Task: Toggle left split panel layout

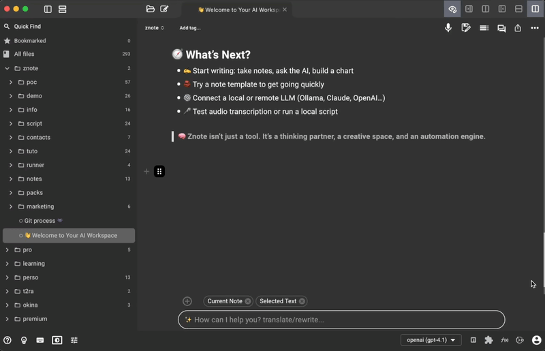Action: 502,9
